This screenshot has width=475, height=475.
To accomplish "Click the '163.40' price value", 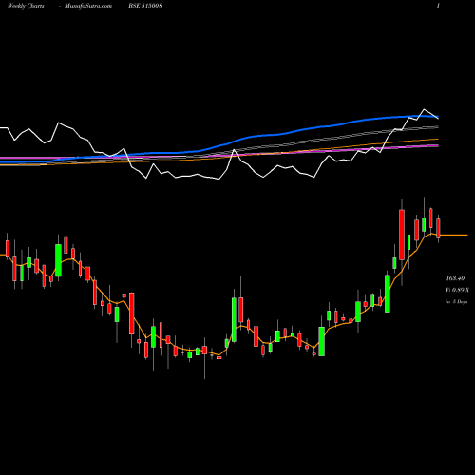I will click(x=455, y=278).
